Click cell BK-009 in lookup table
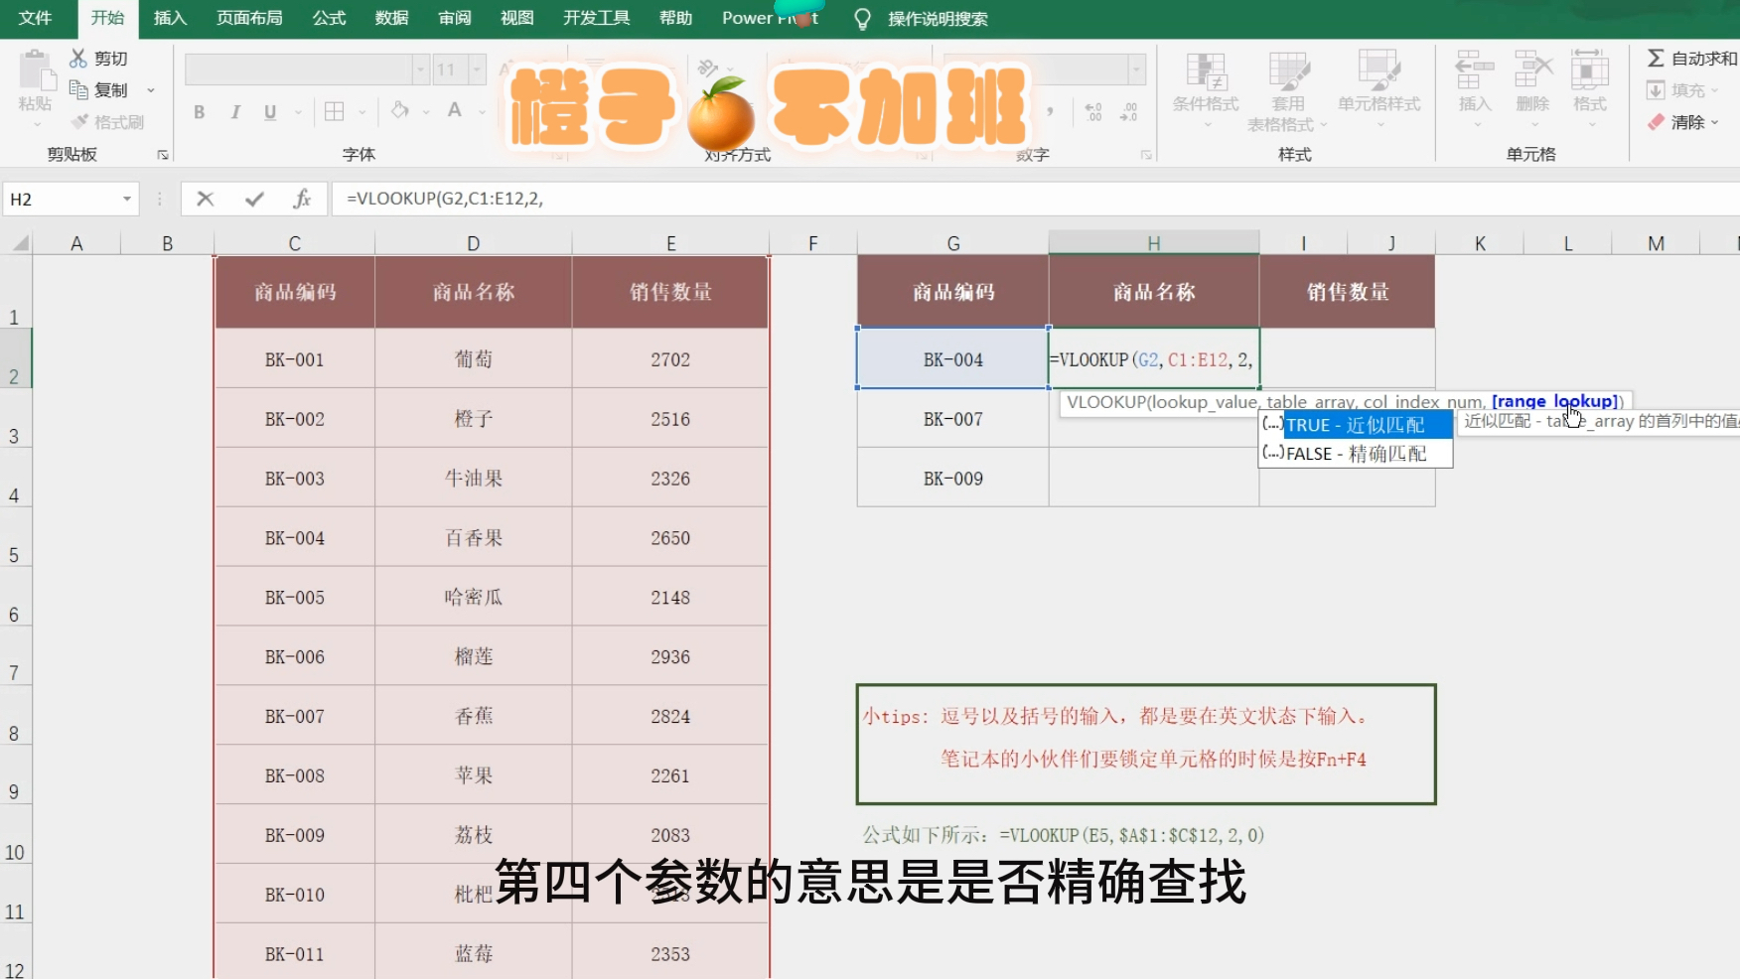Screen dimensions: 1740x979 (x=952, y=478)
